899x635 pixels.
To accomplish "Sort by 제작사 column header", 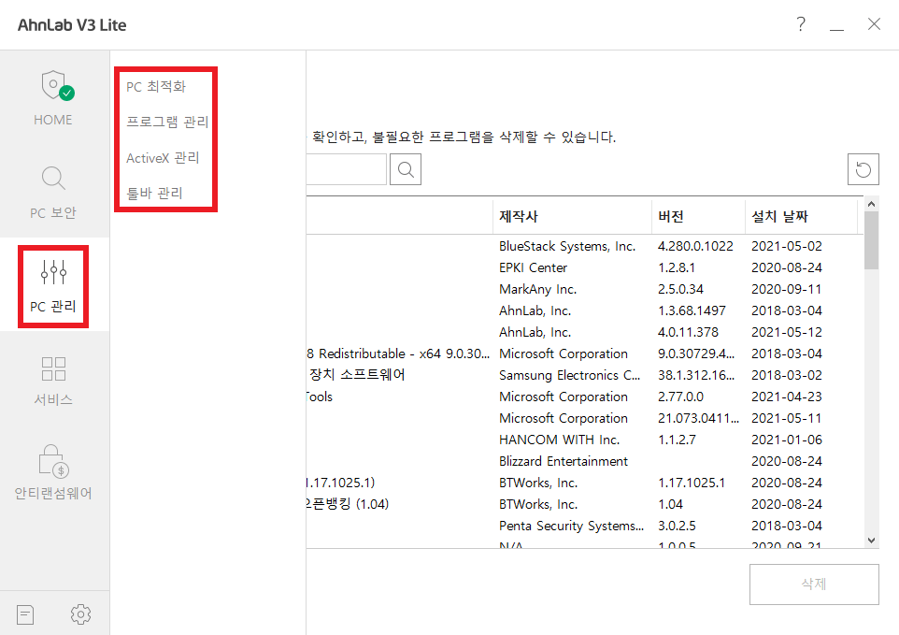I will coord(572,216).
